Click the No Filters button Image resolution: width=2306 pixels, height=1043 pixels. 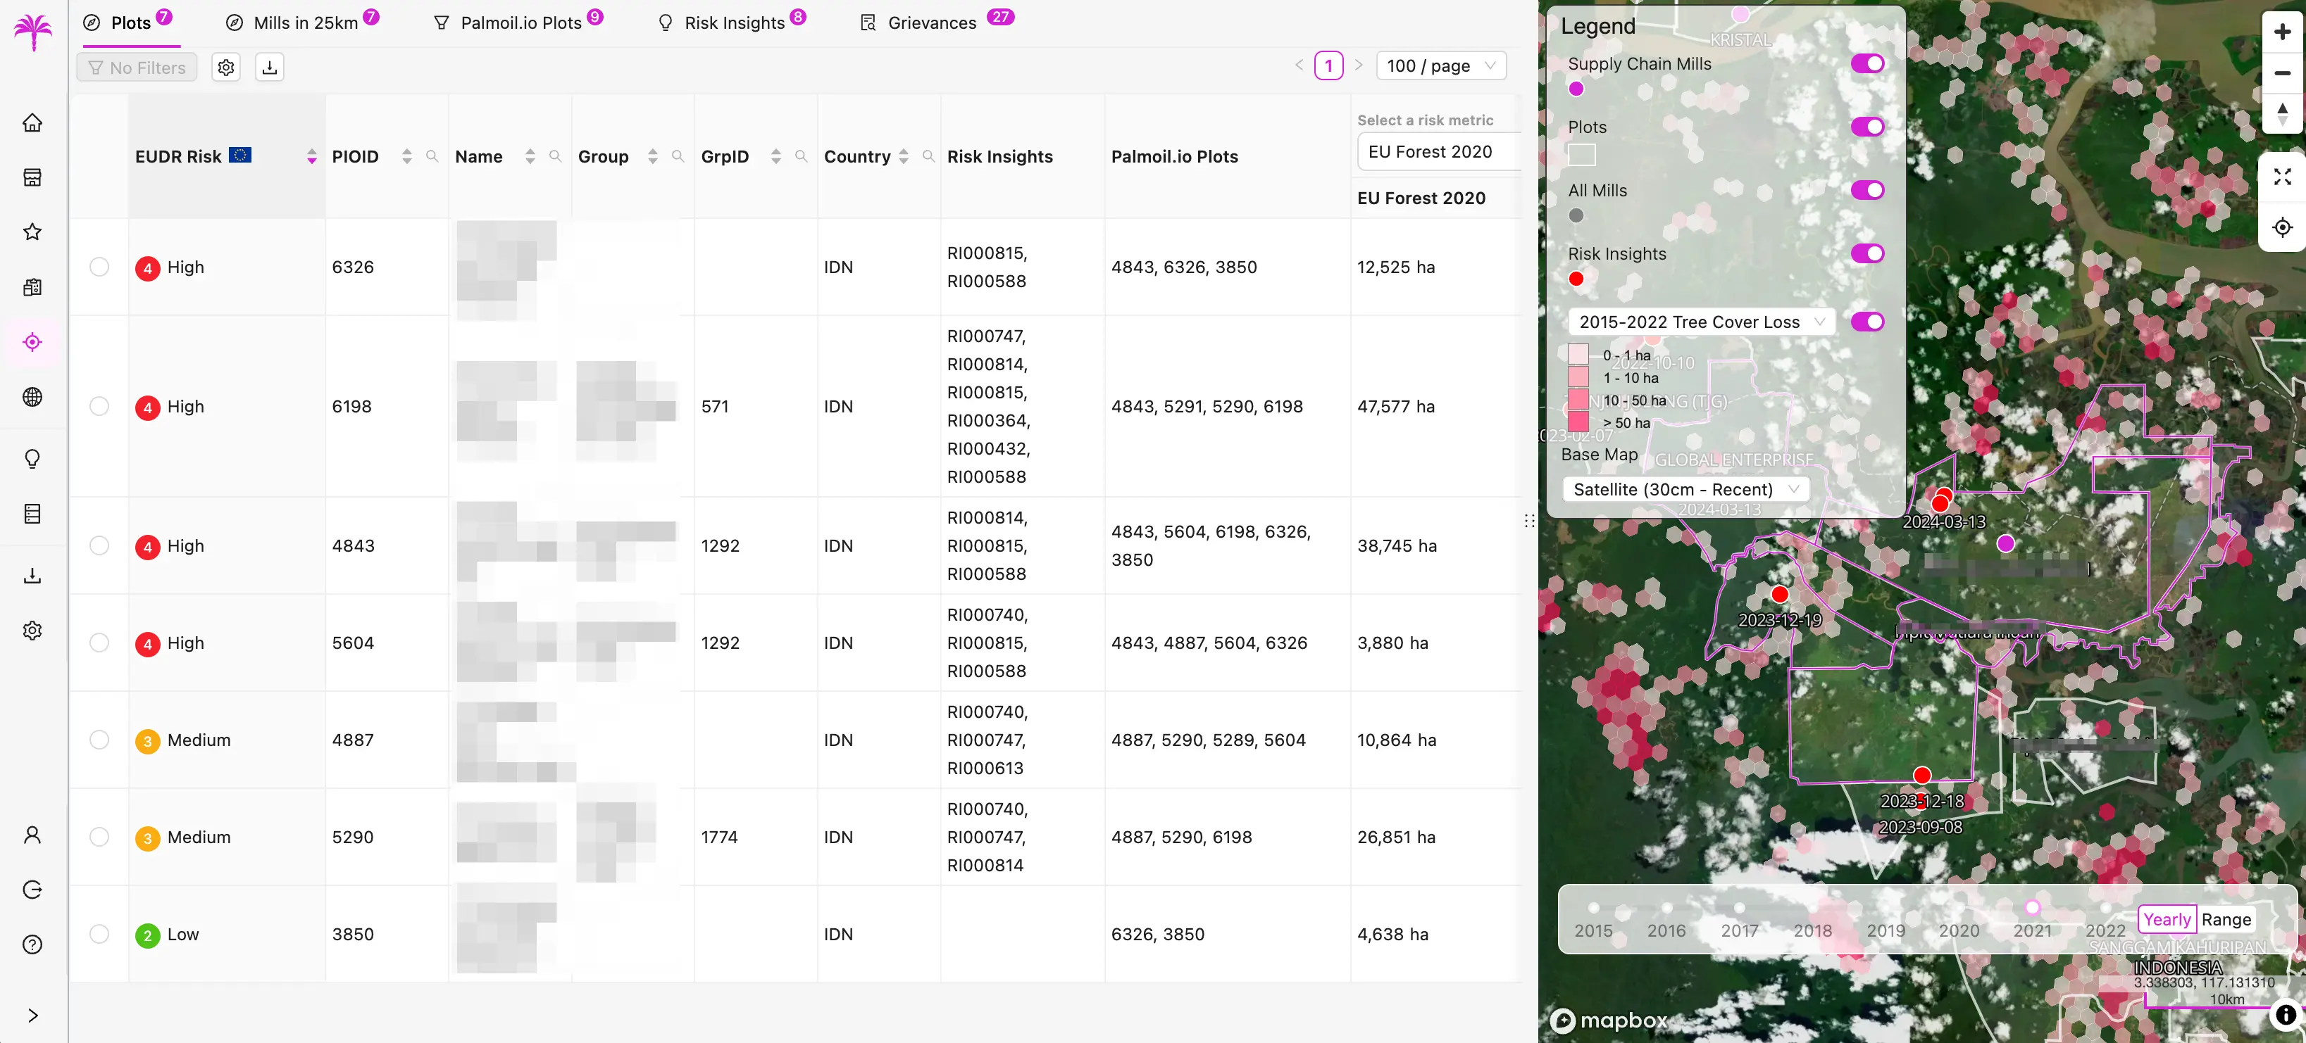[x=137, y=67]
